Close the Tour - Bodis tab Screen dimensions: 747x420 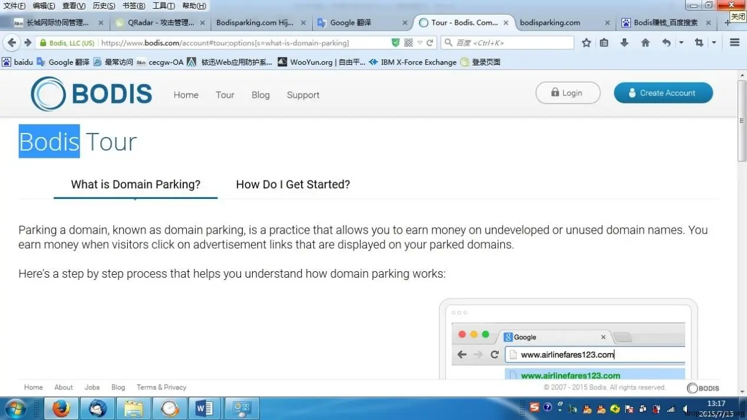pyautogui.click(x=505, y=23)
